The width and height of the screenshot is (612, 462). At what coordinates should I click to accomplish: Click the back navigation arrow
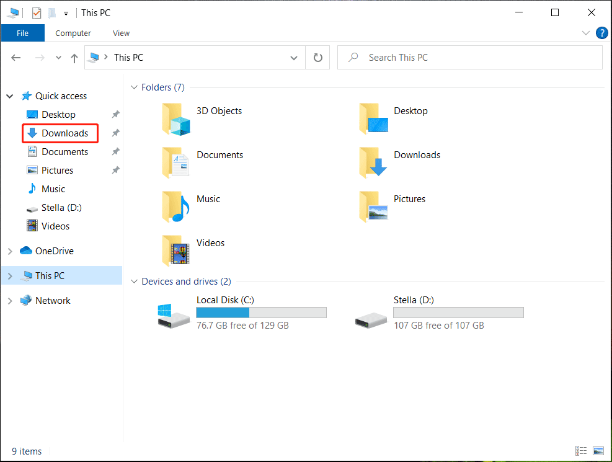(16, 57)
